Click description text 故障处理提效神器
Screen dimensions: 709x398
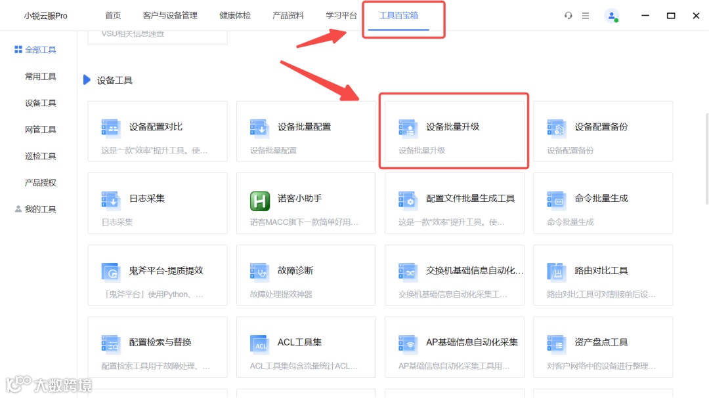click(281, 294)
